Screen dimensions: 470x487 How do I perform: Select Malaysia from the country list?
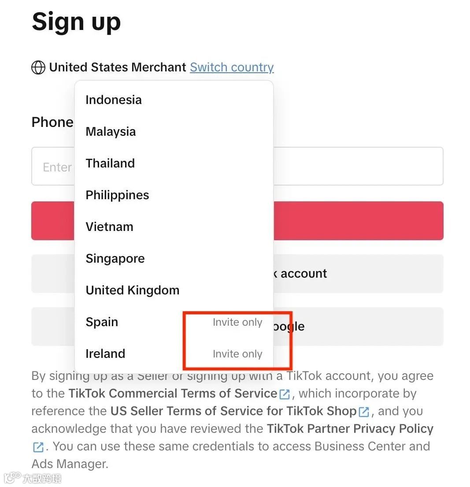(174, 132)
